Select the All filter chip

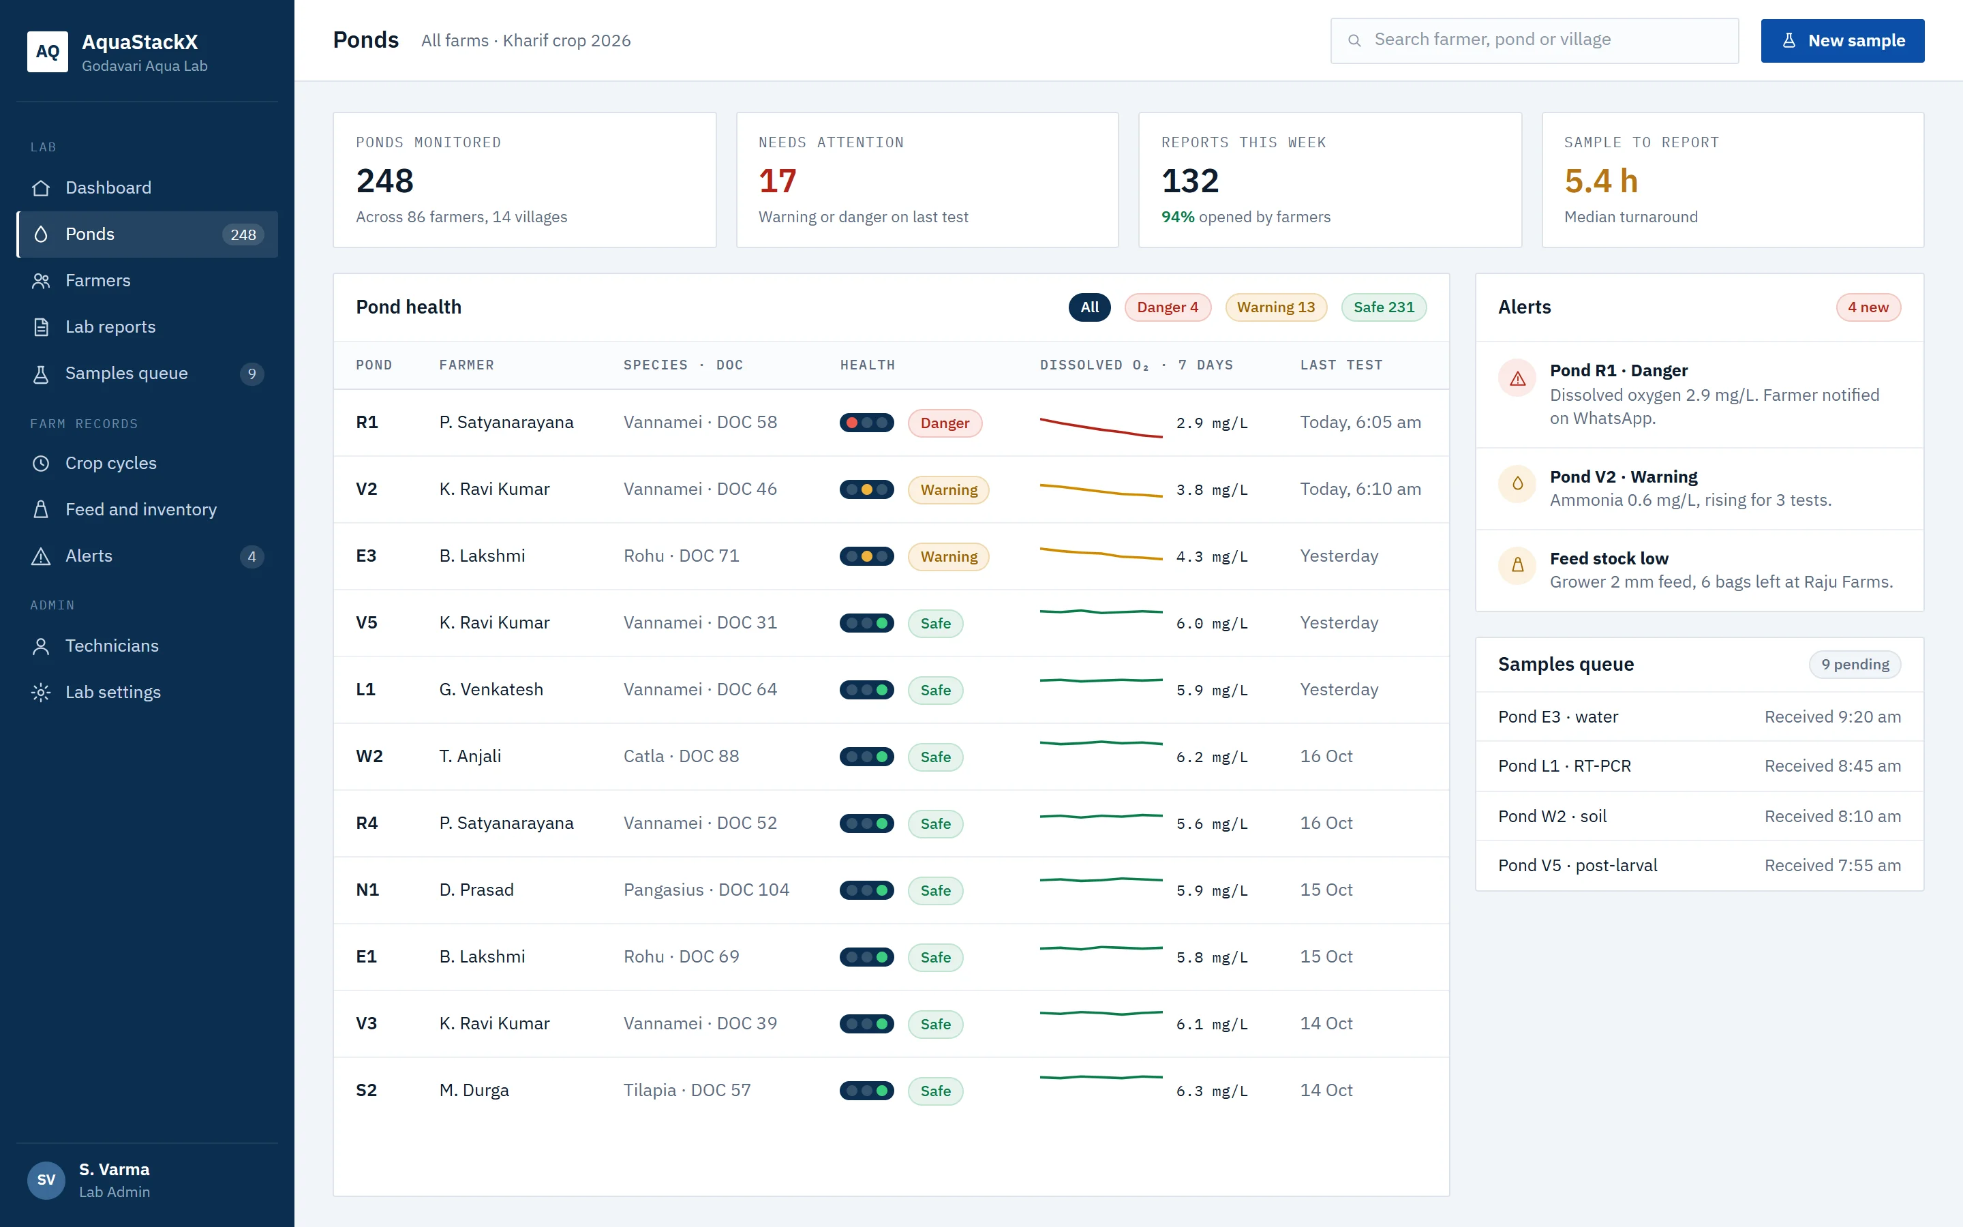[1089, 307]
